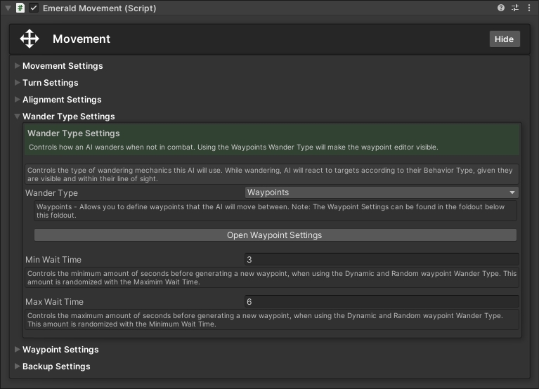The height and width of the screenshot is (389, 539).
Task: Click the Emerald Movement script icon
Action: (x=20, y=8)
